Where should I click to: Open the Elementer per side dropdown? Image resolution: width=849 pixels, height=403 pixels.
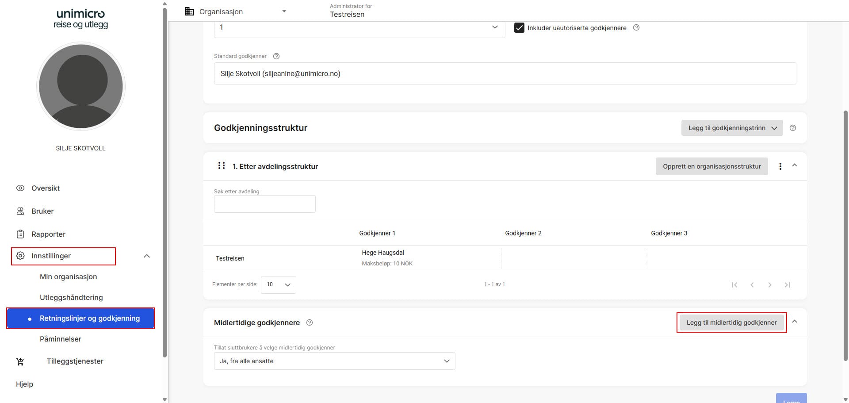tap(279, 285)
